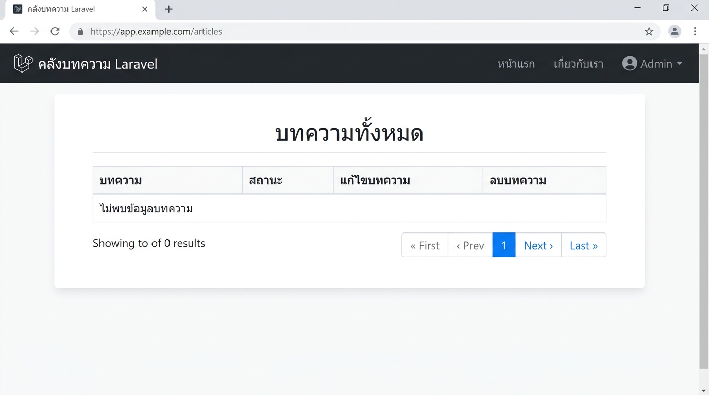Screen dimensions: 709x395
Task: Minimize the browser window
Action: [638, 8]
